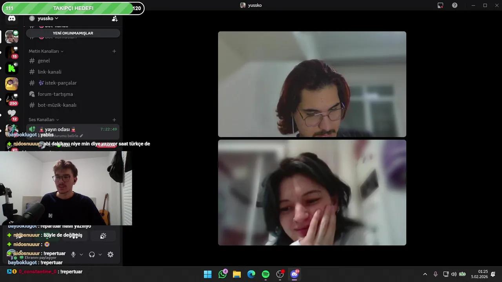
Task: Open the yellow avatar server icon
Action: point(12,84)
